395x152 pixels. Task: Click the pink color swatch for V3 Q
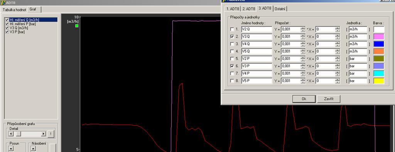(379, 37)
